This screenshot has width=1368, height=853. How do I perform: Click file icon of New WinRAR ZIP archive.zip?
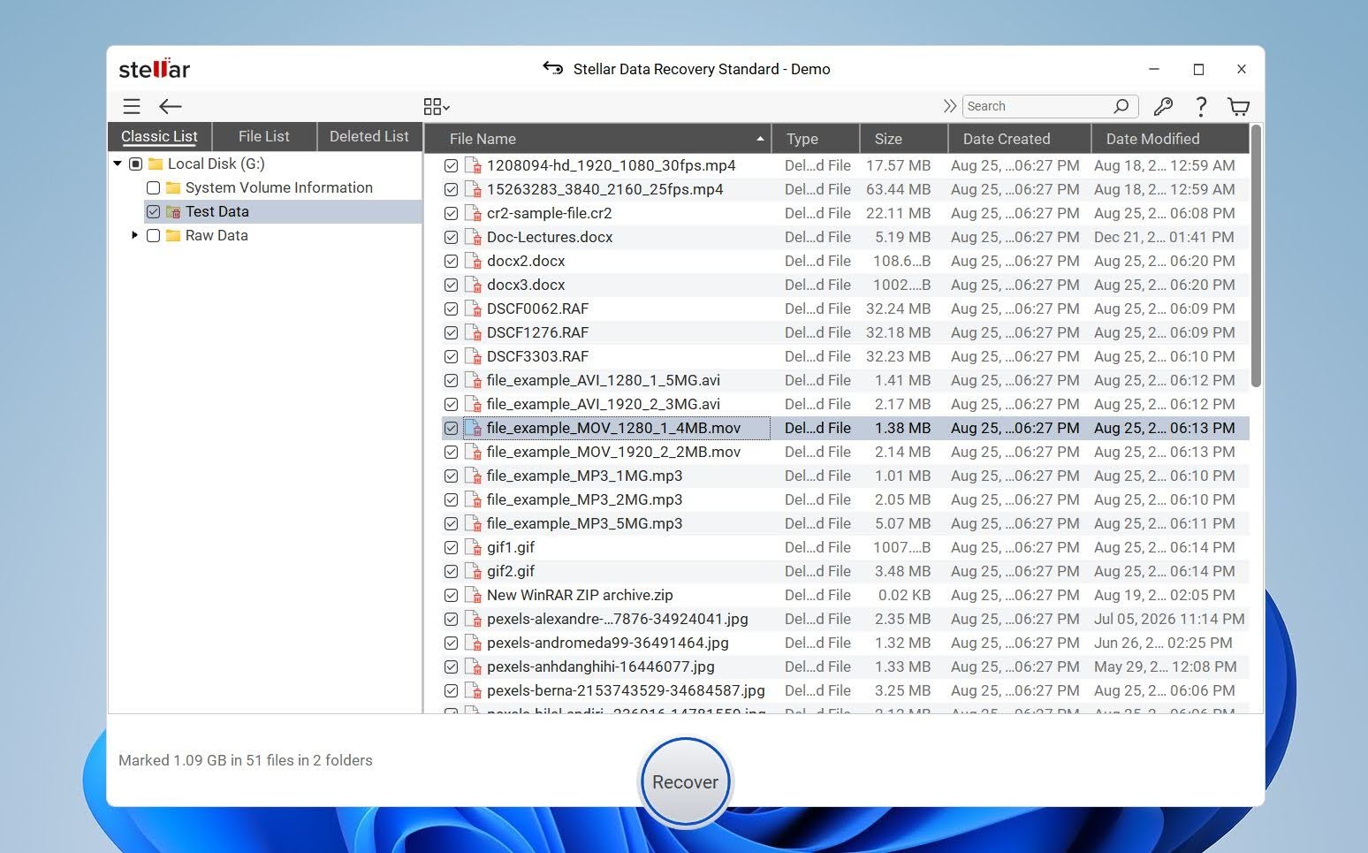point(473,595)
